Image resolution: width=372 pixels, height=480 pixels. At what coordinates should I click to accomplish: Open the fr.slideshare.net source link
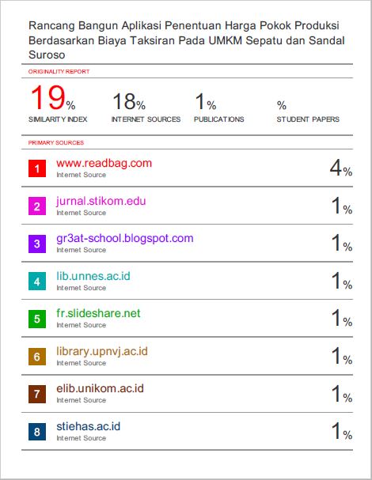tap(98, 313)
